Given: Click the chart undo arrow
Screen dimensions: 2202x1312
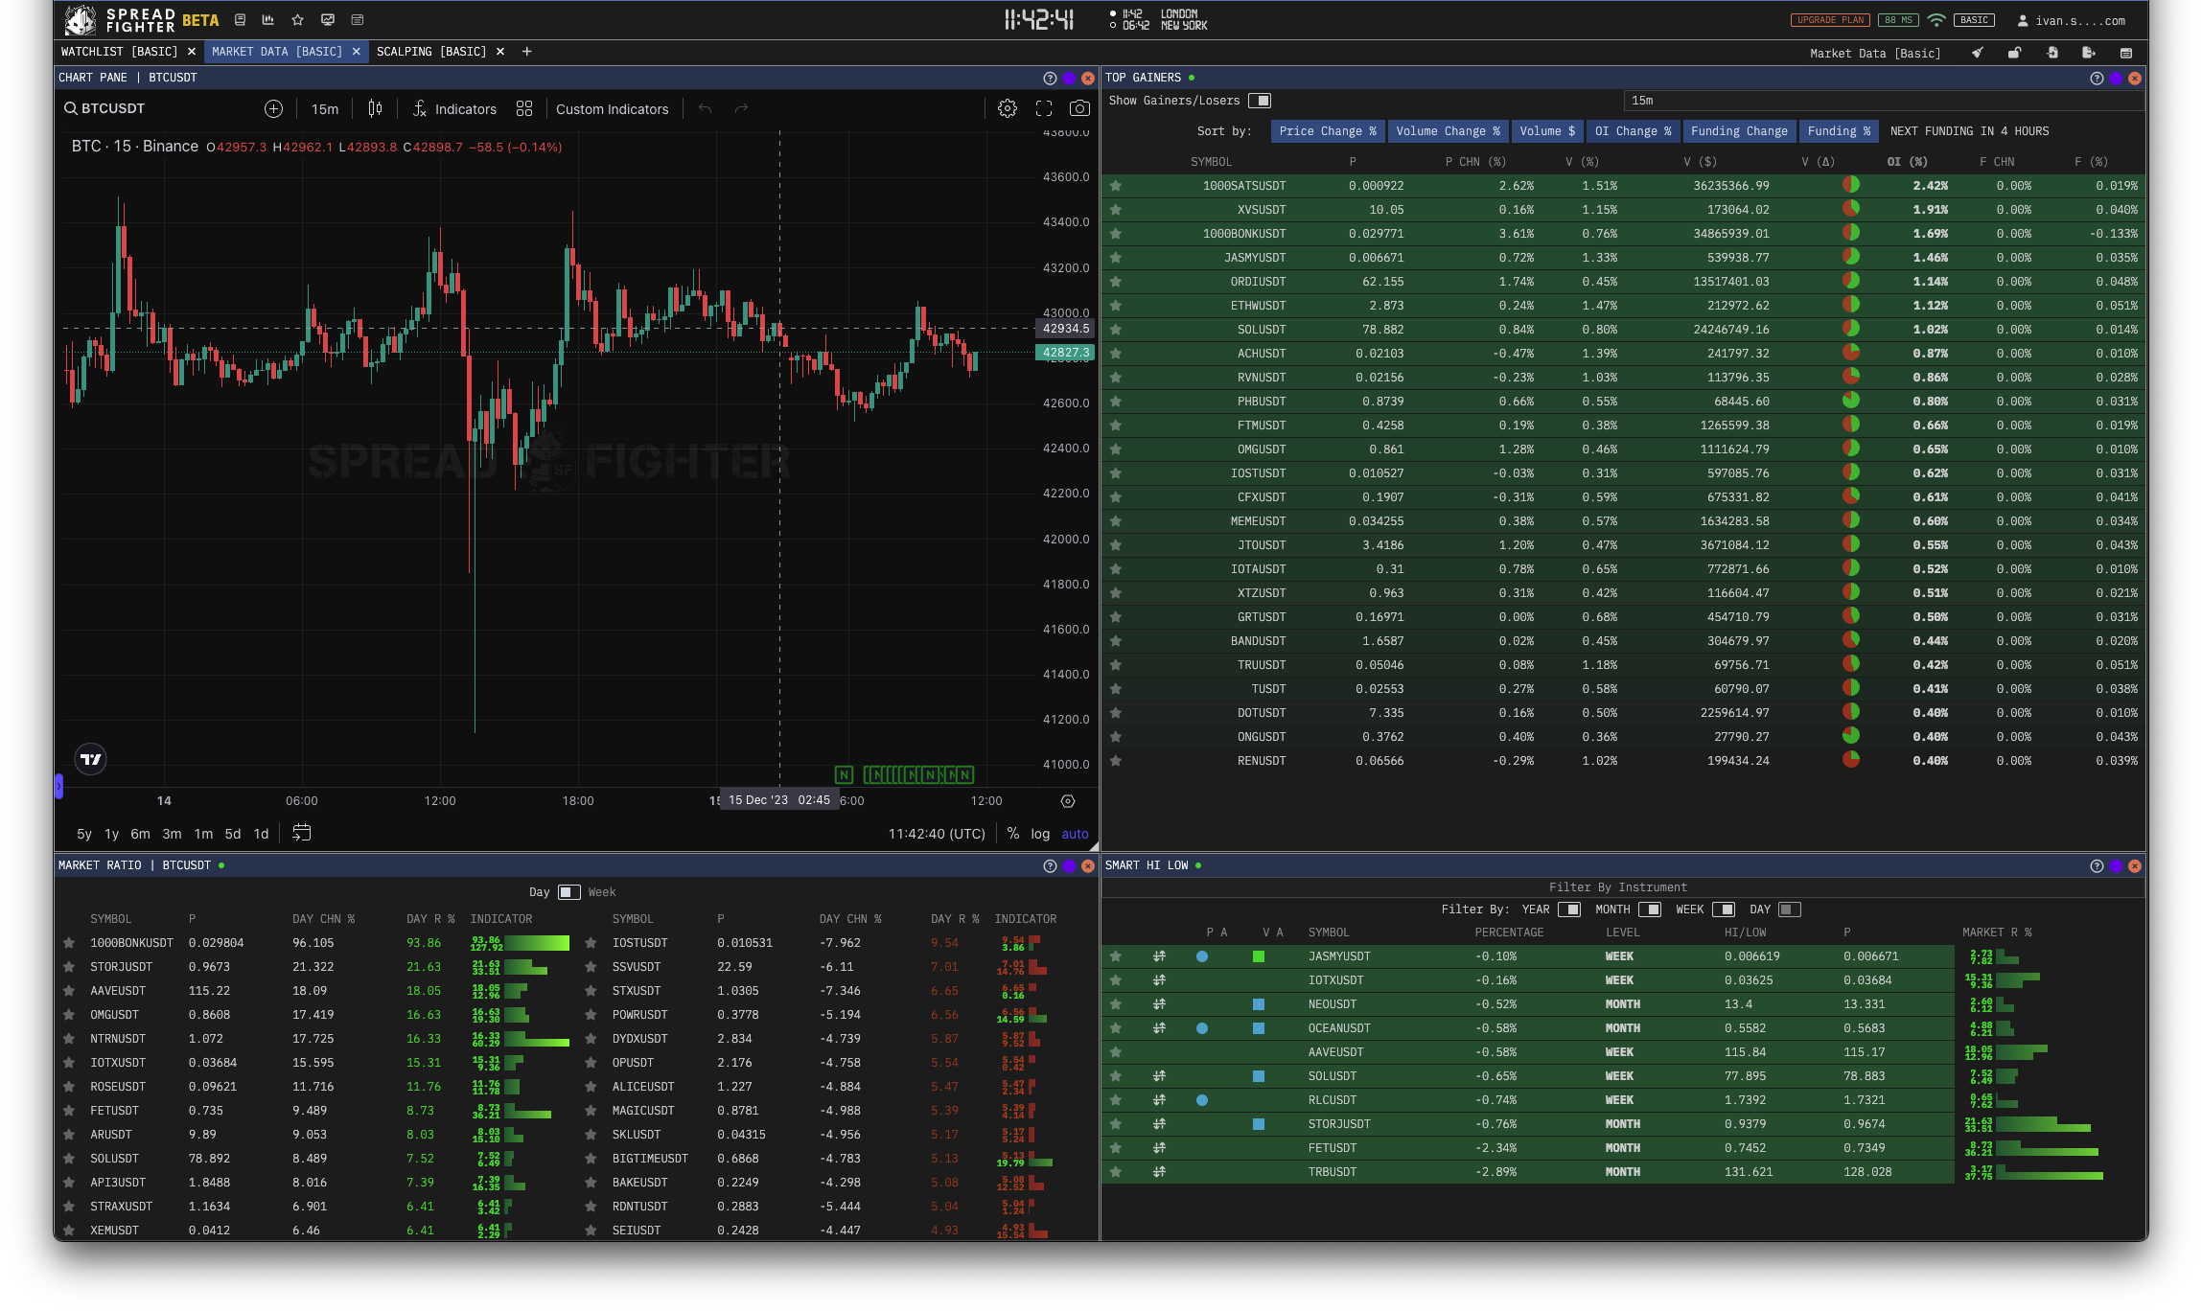Looking at the screenshot, I should [706, 109].
